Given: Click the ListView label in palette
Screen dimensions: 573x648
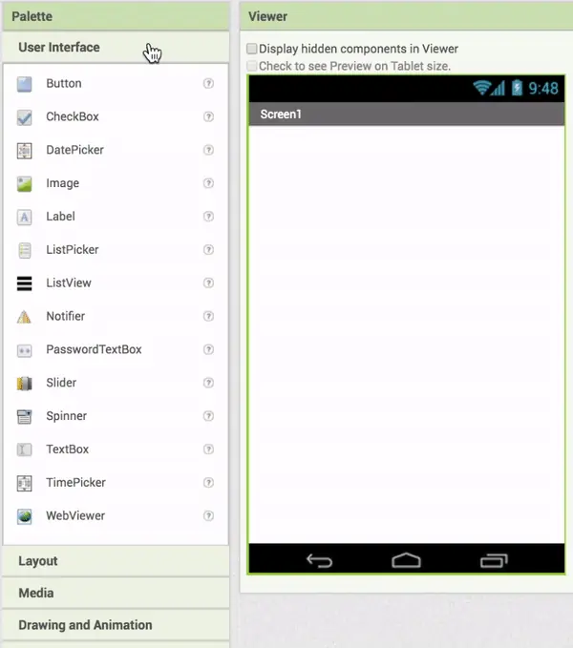Looking at the screenshot, I should (69, 283).
